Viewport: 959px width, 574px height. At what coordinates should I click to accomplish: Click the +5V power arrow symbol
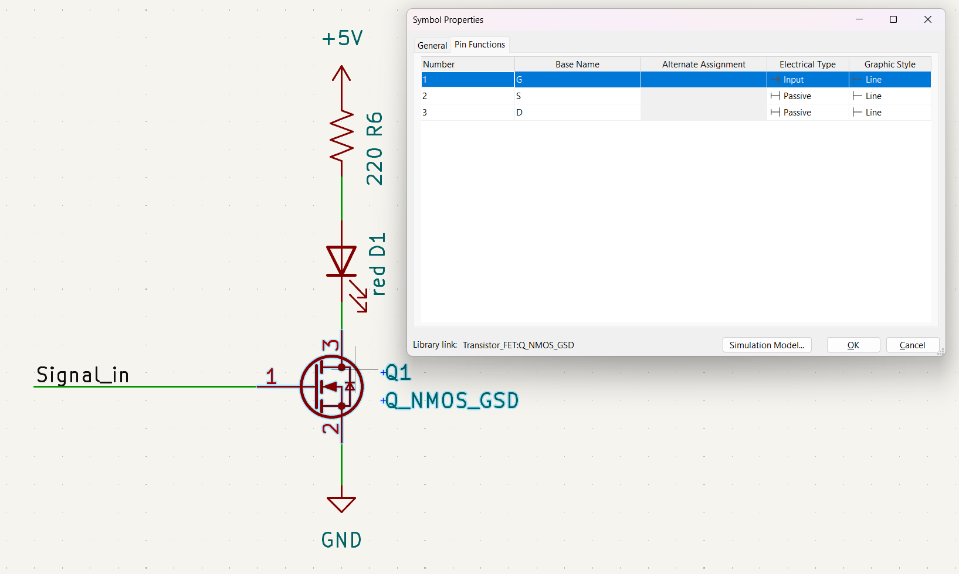[341, 73]
